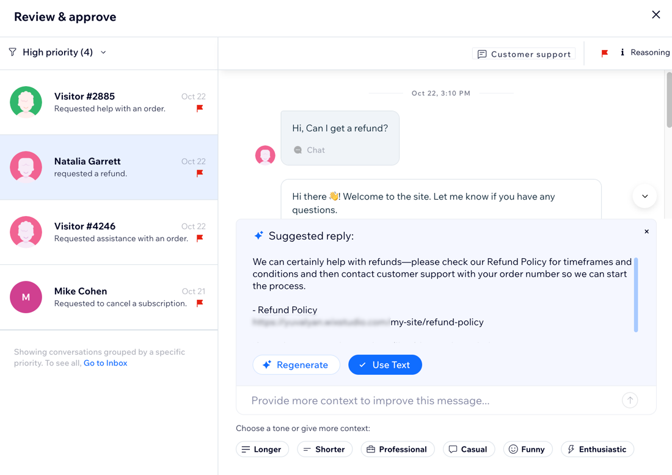The image size is (672, 475).
Task: Click the send arrow in the context field
Action: [630, 400]
